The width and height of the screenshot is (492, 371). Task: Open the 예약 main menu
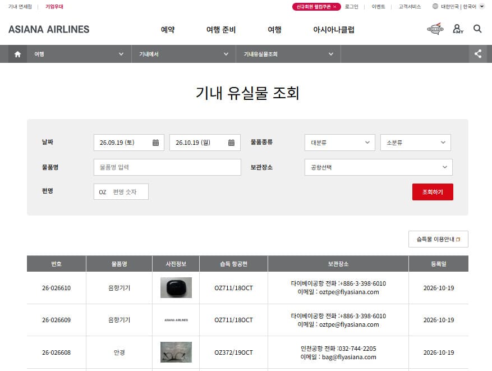point(168,30)
